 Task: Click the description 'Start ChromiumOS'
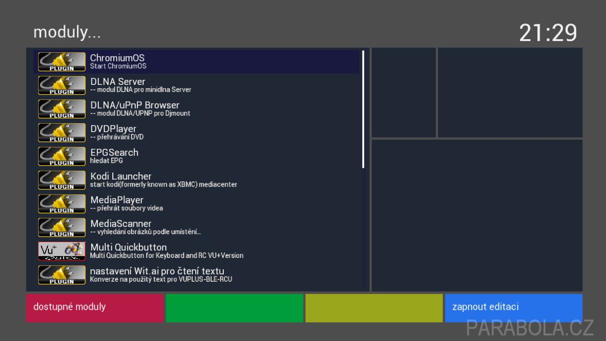click(x=118, y=66)
